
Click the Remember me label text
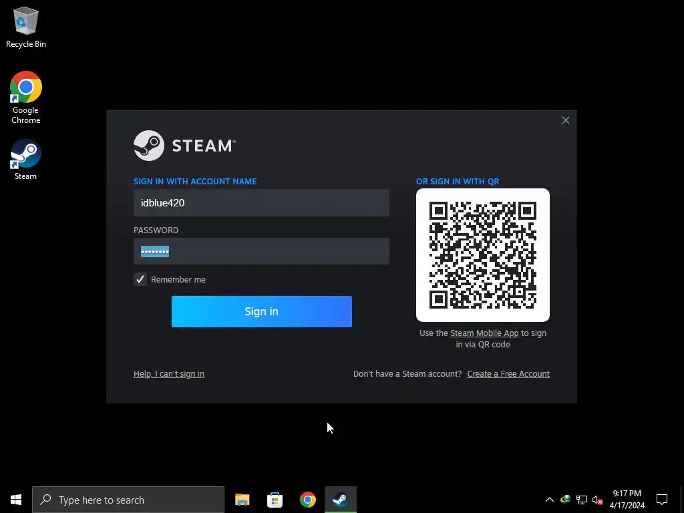[178, 280]
